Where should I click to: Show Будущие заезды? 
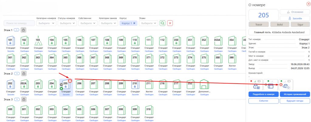coord(295,101)
